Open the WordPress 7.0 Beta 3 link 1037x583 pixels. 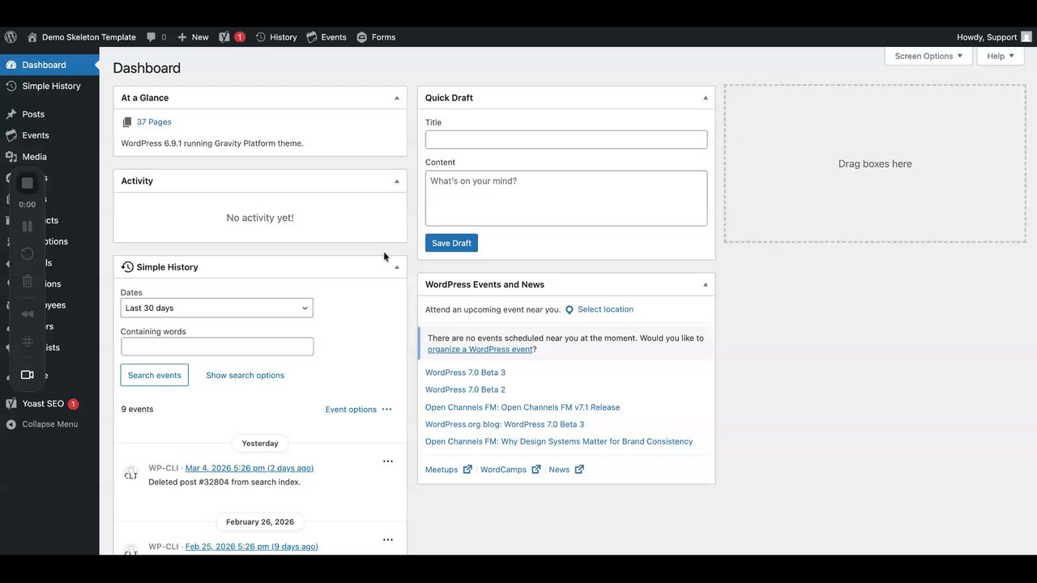(x=465, y=372)
